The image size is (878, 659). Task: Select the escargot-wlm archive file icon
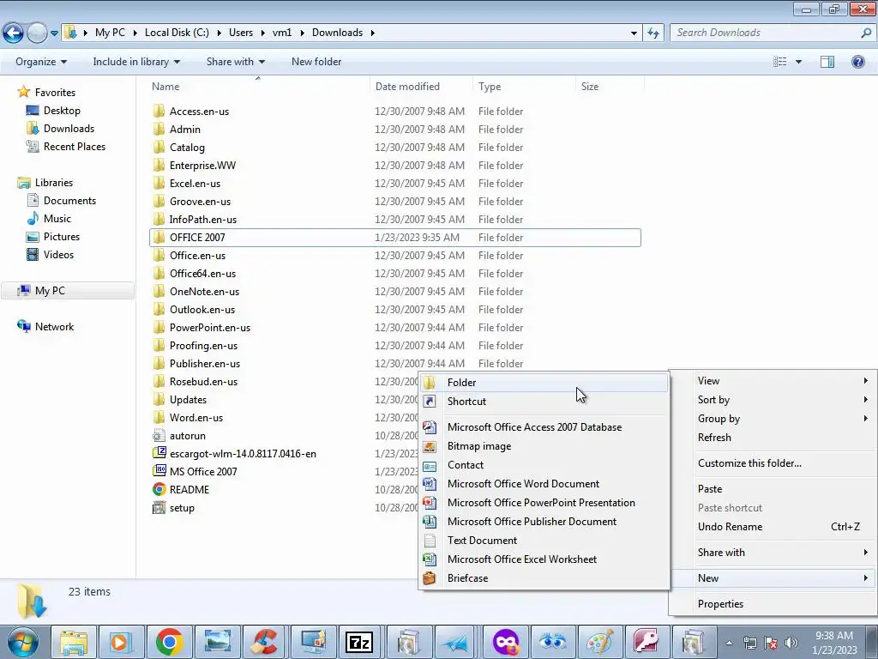pyautogui.click(x=159, y=453)
